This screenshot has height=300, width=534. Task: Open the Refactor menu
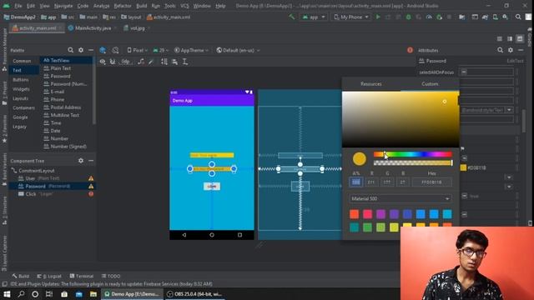pos(123,6)
